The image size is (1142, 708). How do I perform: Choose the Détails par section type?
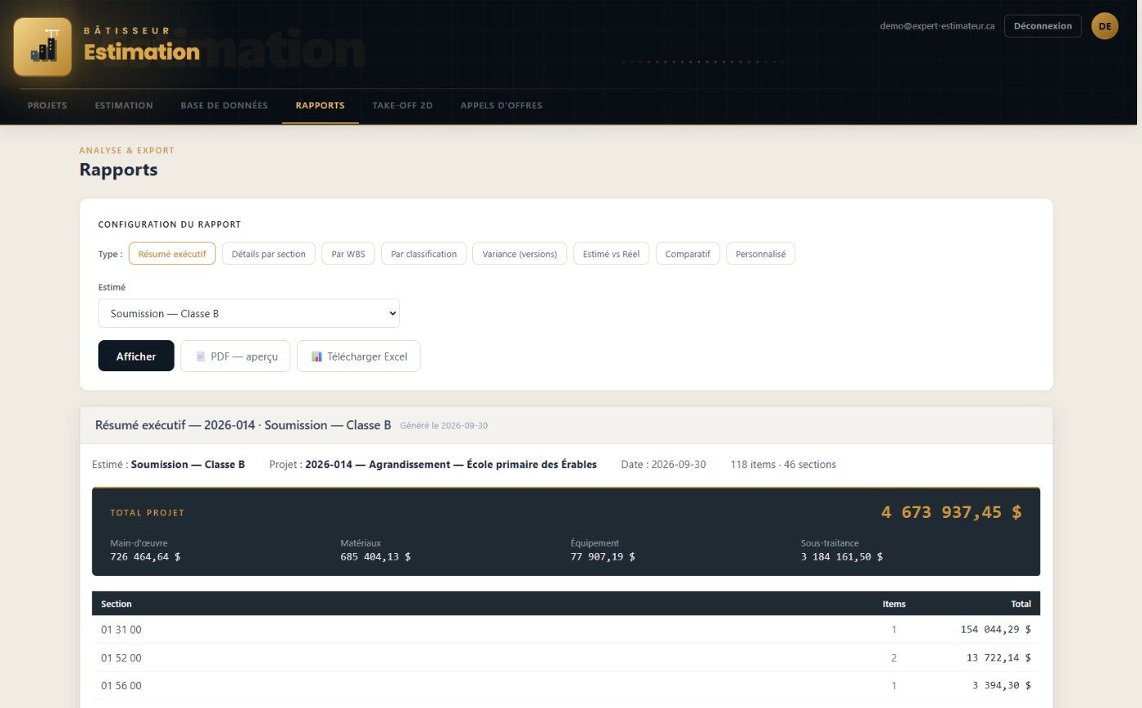268,254
